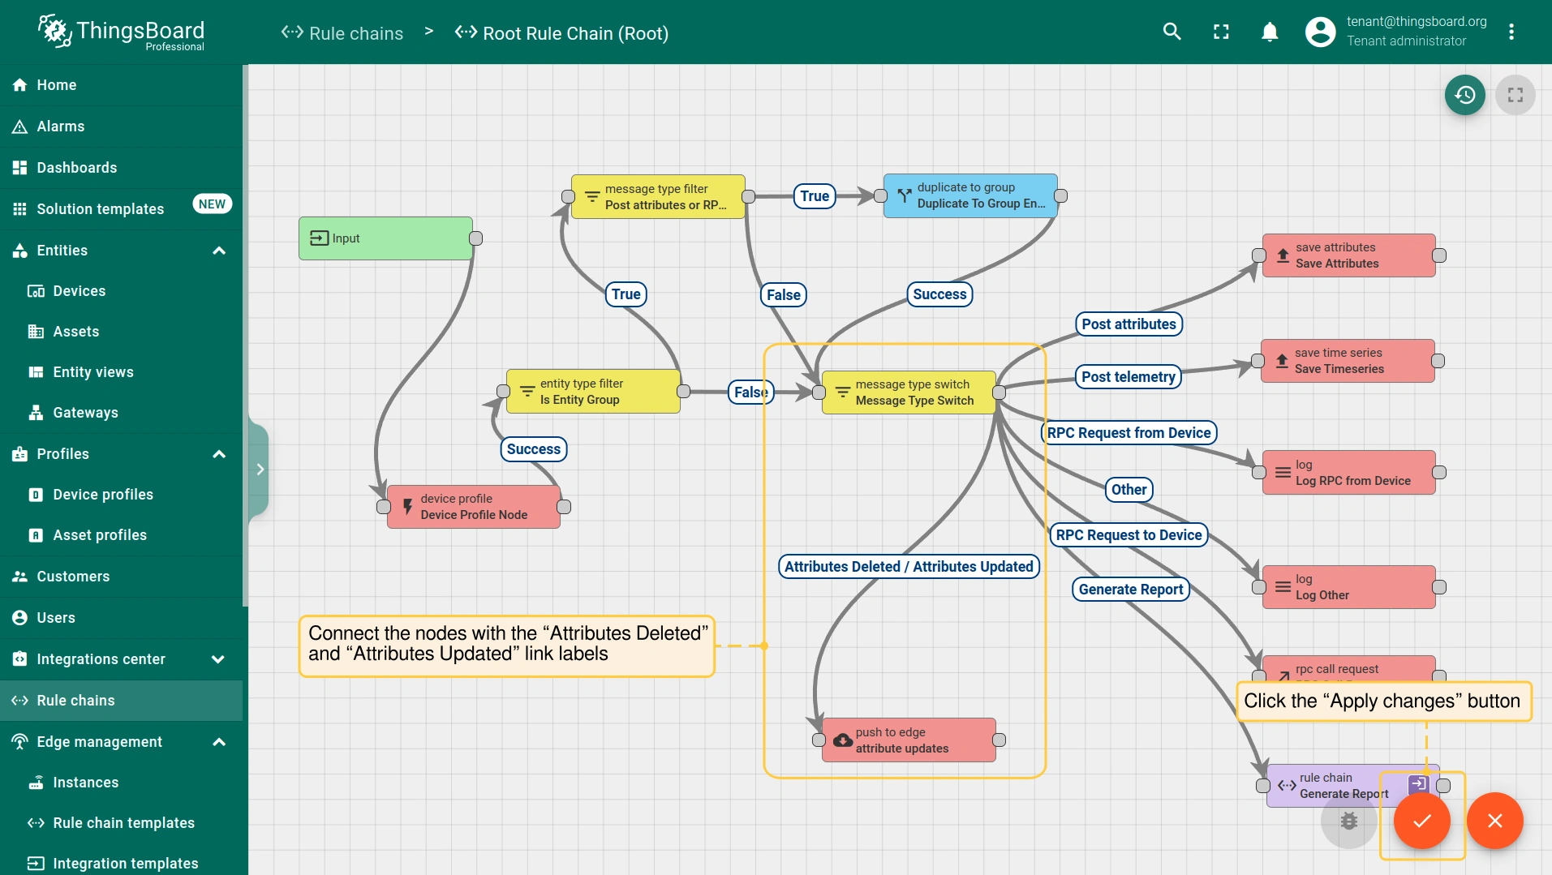Image resolution: width=1552 pixels, height=875 pixels.
Task: Click the search icon in header
Action: coord(1172,32)
